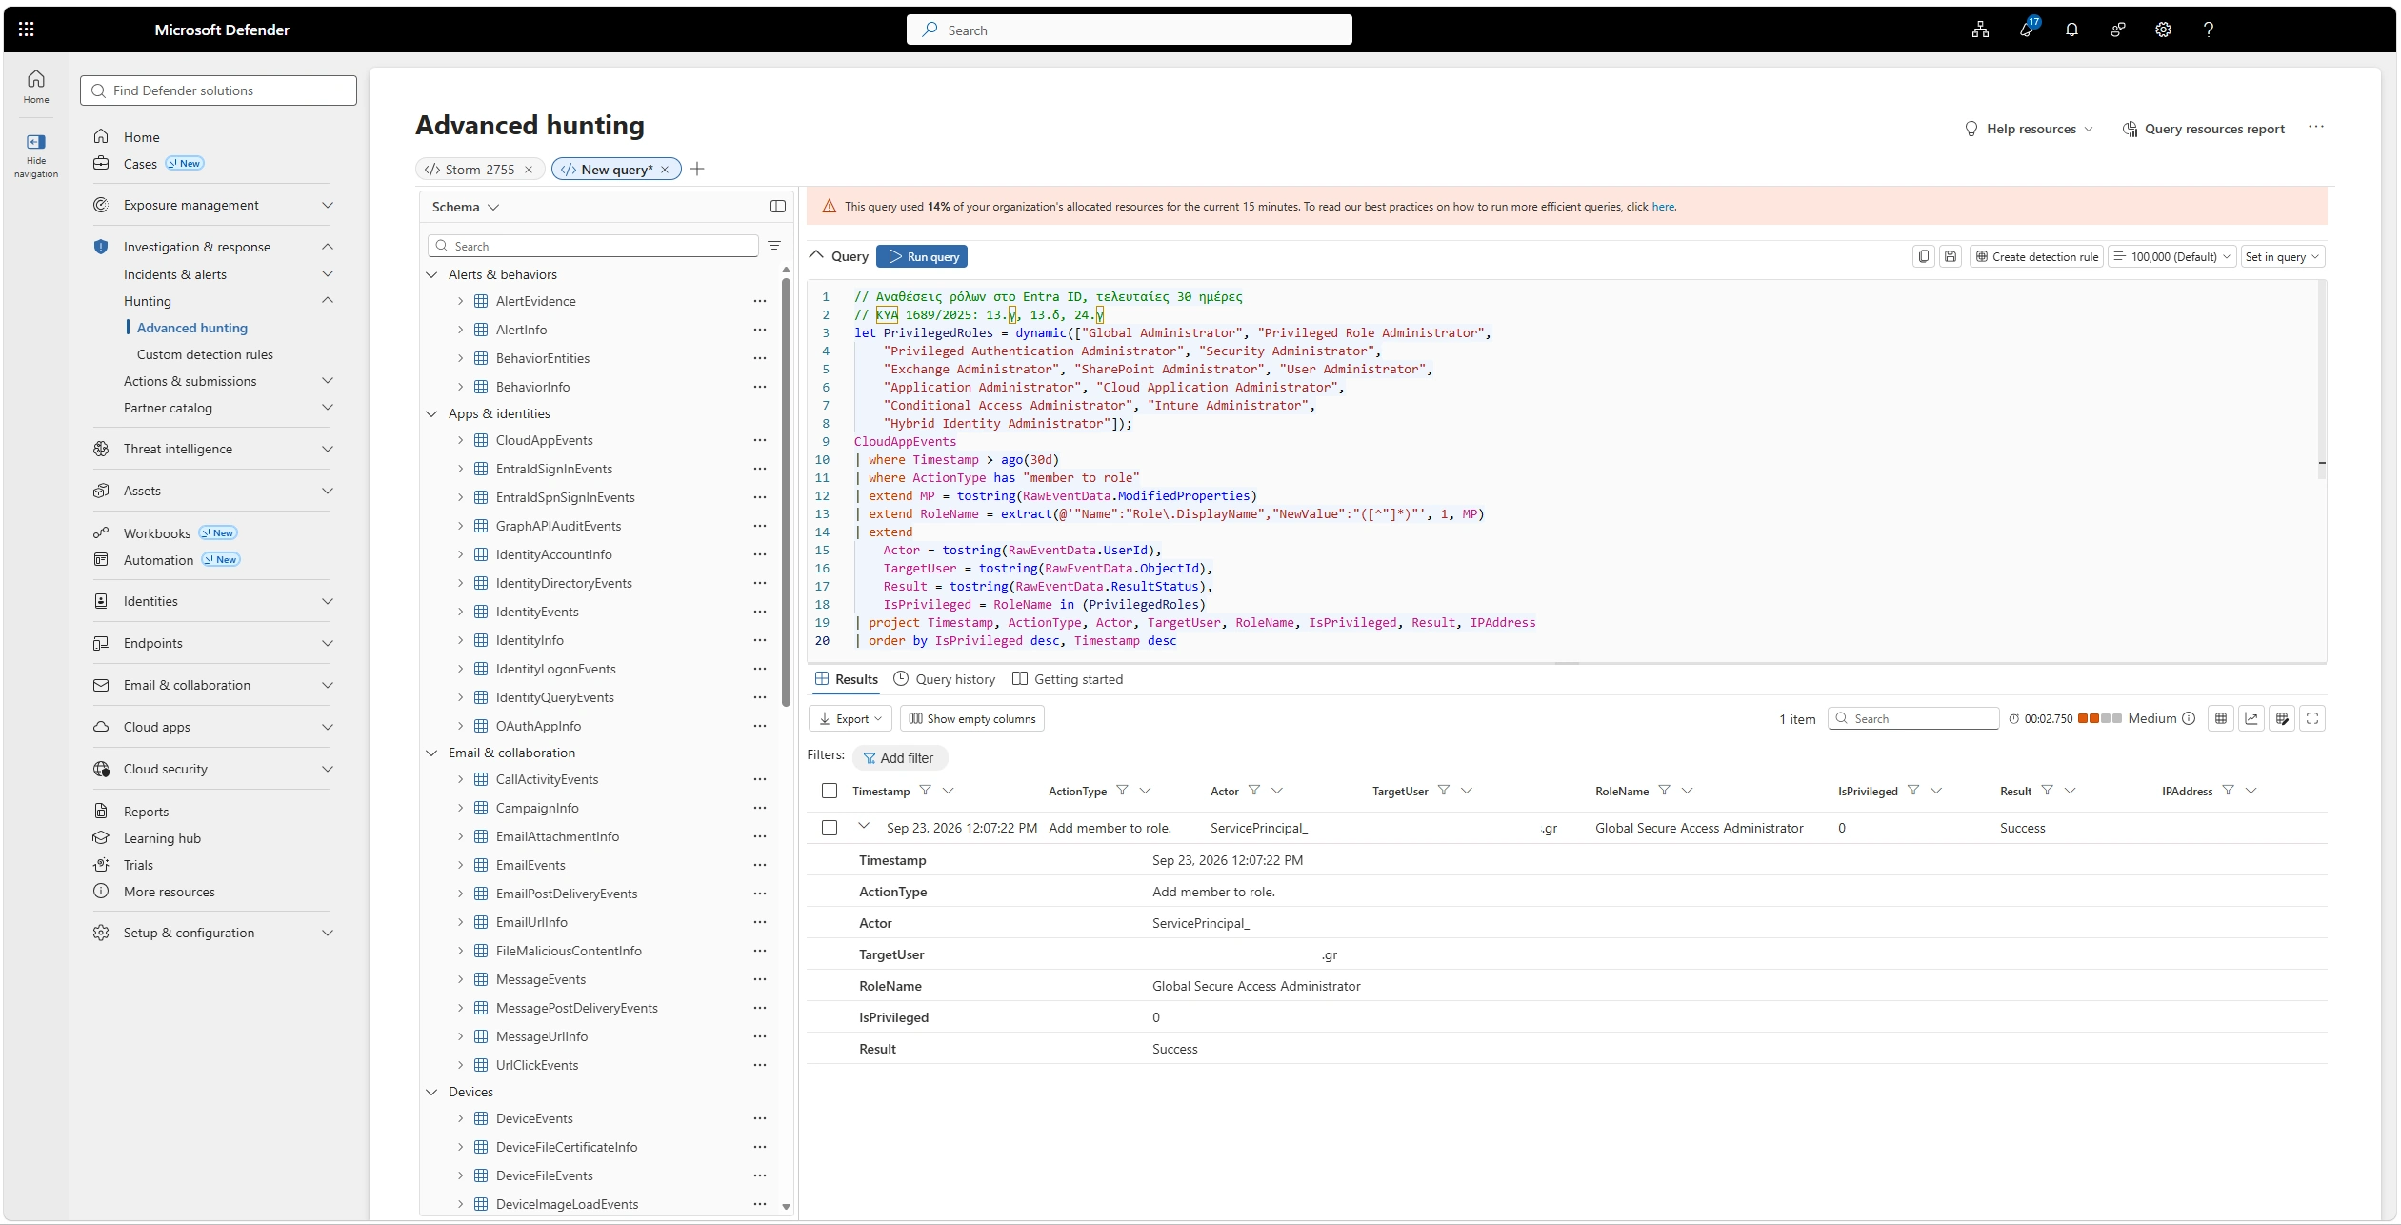Image resolution: width=2401 pixels, height=1225 pixels.
Task: Collapse the Query section chevron
Action: point(816,255)
